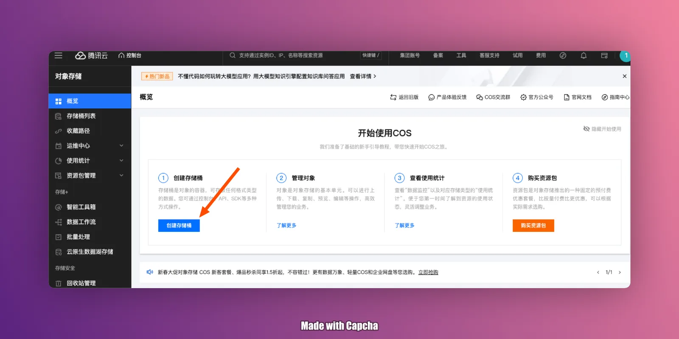Click the 管理对象 step heading
This screenshot has width=679, height=339.
click(x=303, y=178)
